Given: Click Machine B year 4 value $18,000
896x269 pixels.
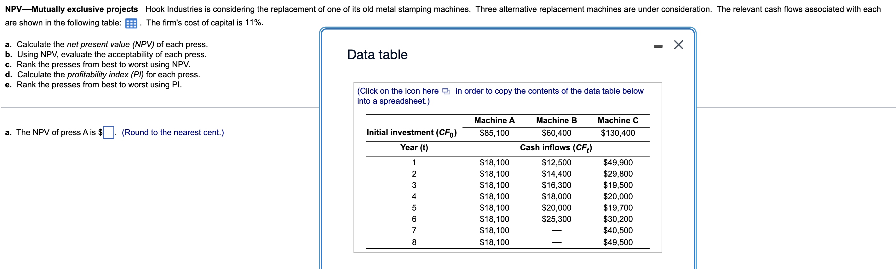Looking at the screenshot, I should [556, 196].
